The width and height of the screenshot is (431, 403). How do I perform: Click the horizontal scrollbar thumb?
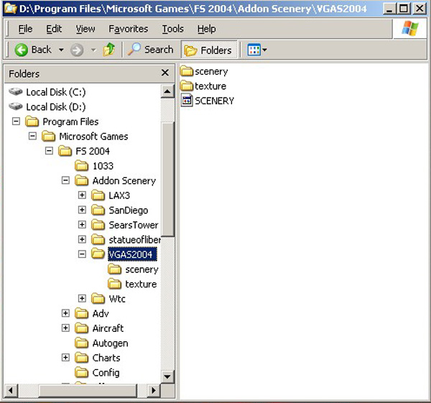click(x=88, y=390)
